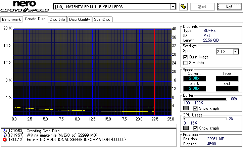Open the Disc Info tab
This screenshot has height=148, width=243.
(57, 19)
